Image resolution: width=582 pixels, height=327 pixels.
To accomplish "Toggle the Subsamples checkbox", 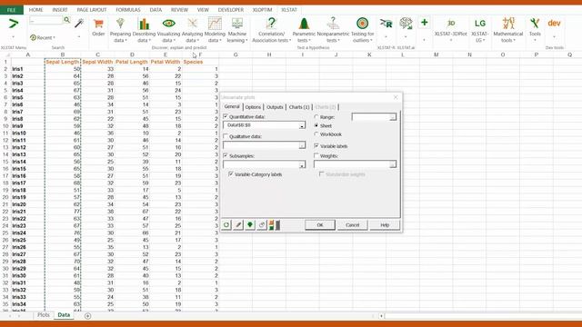I will click(x=226, y=155).
